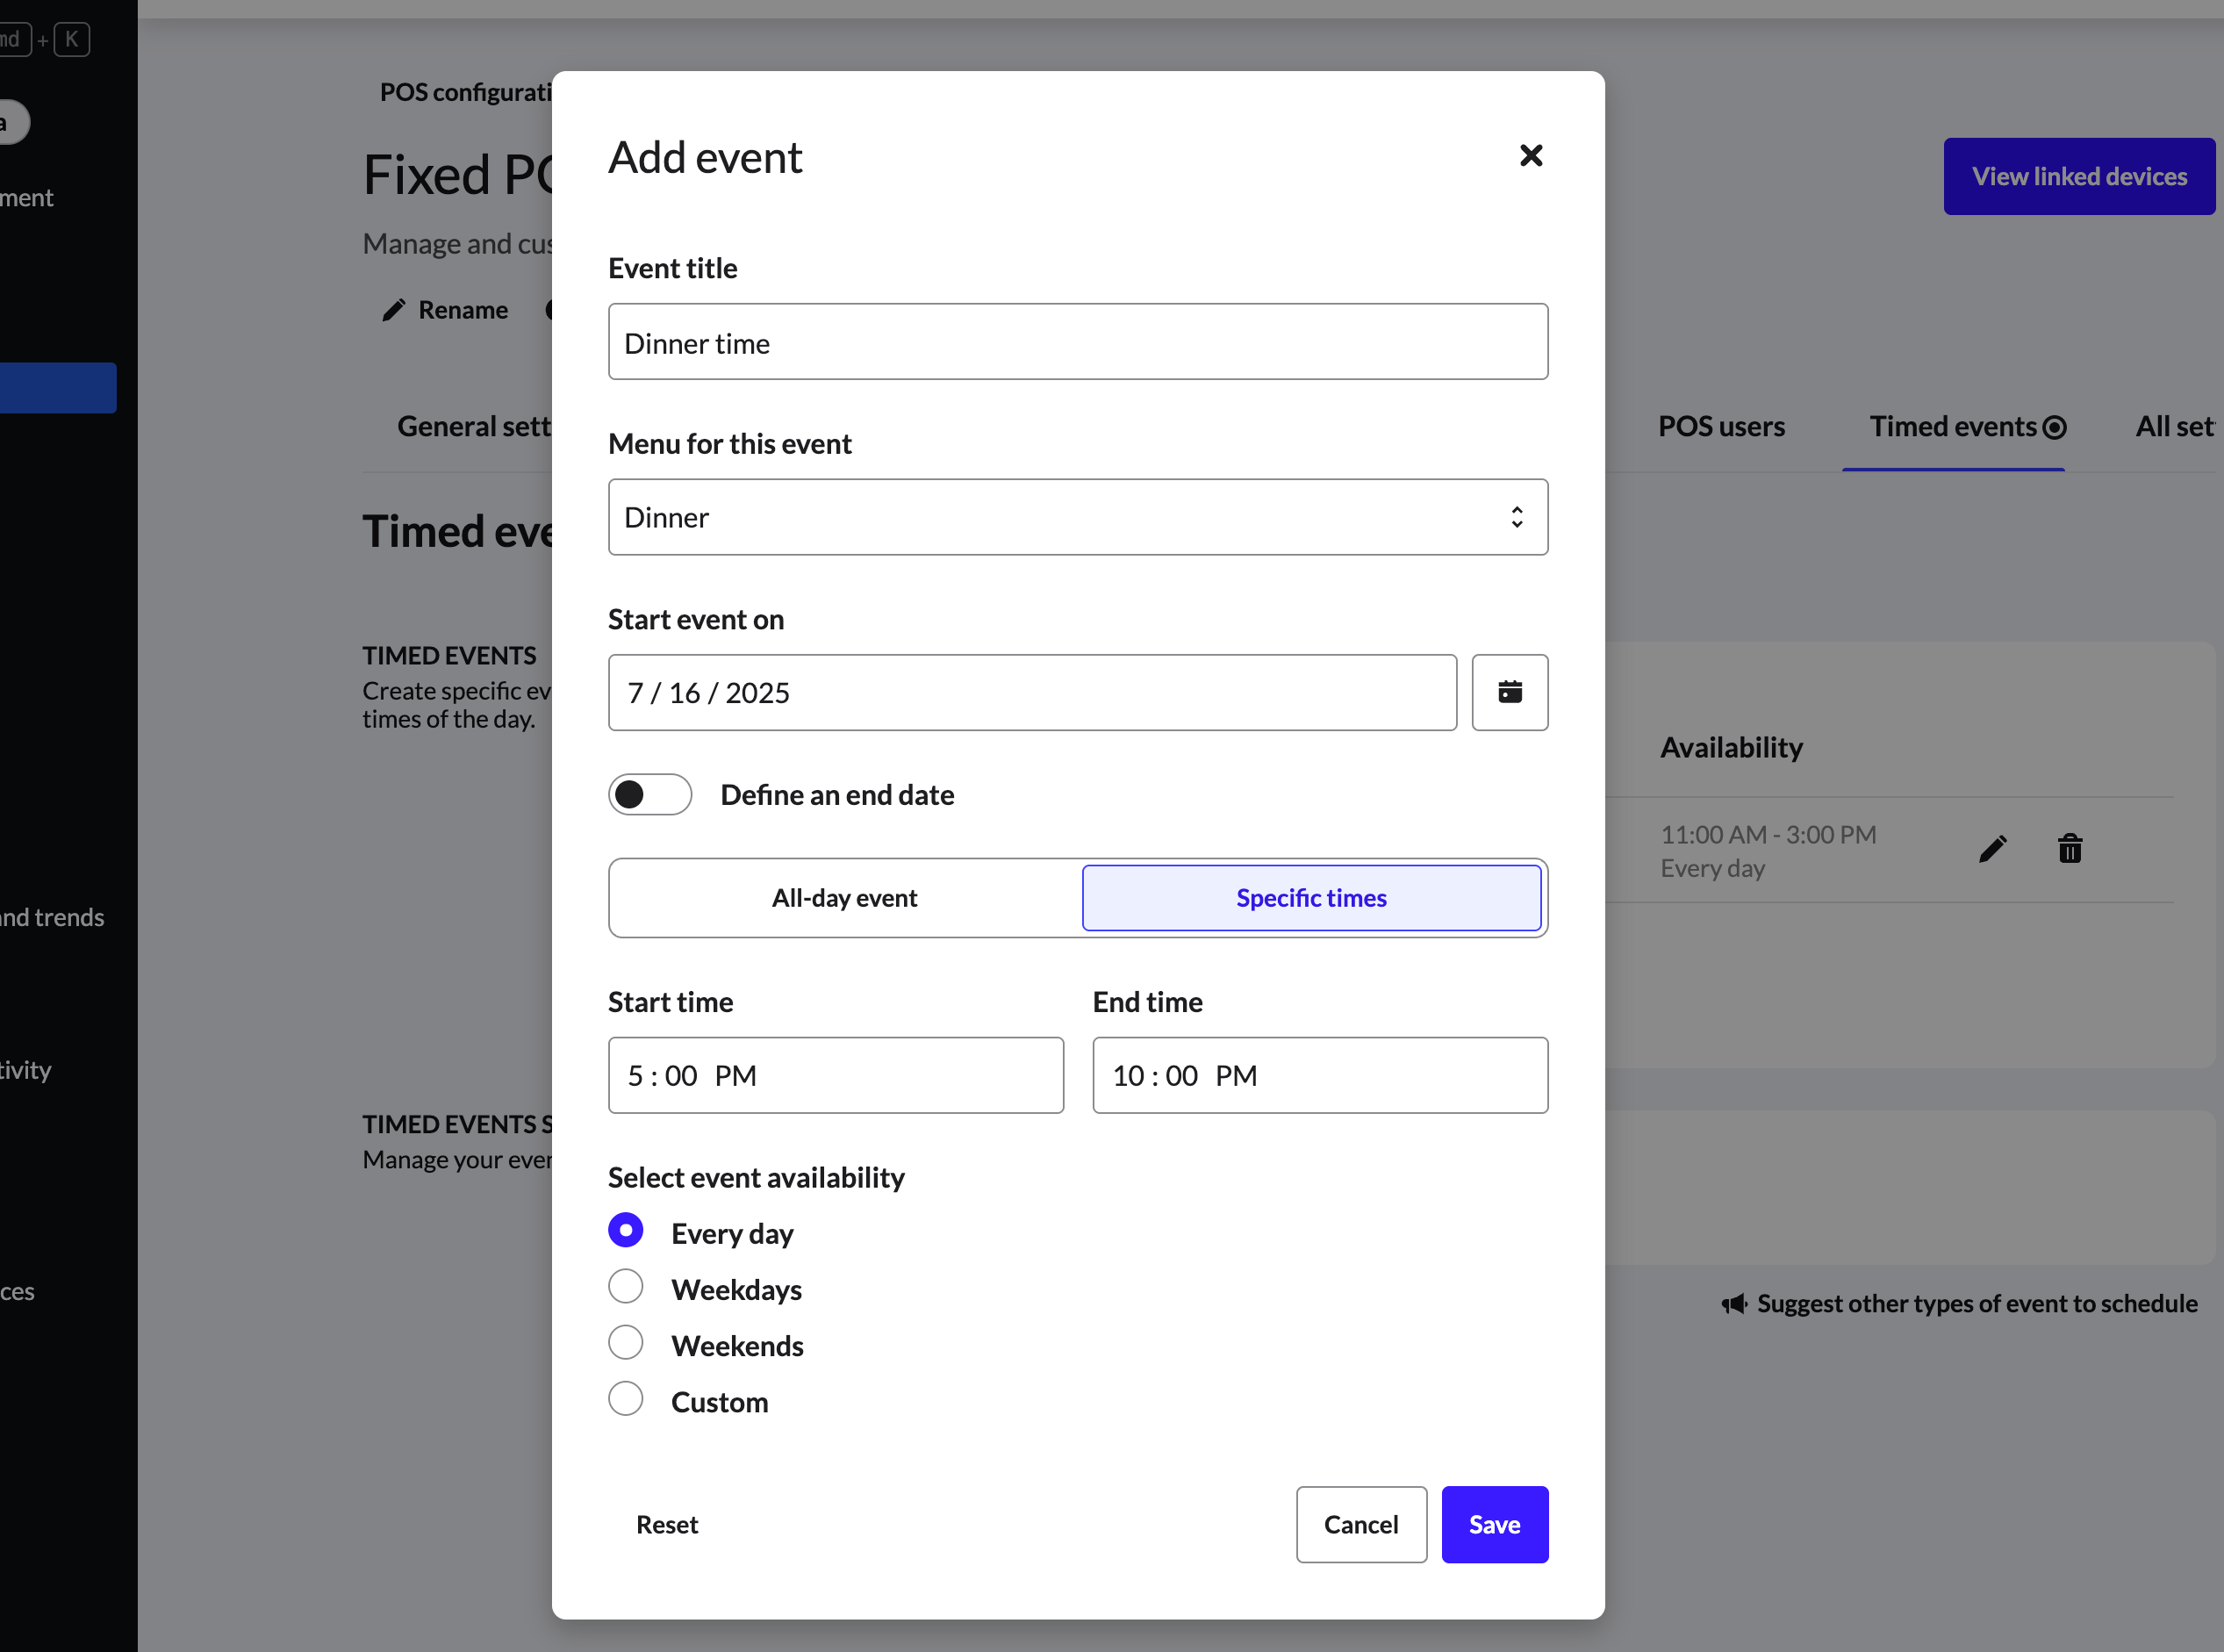The image size is (2224, 1652).
Task: Click the Cancel button
Action: pyautogui.click(x=1360, y=1524)
